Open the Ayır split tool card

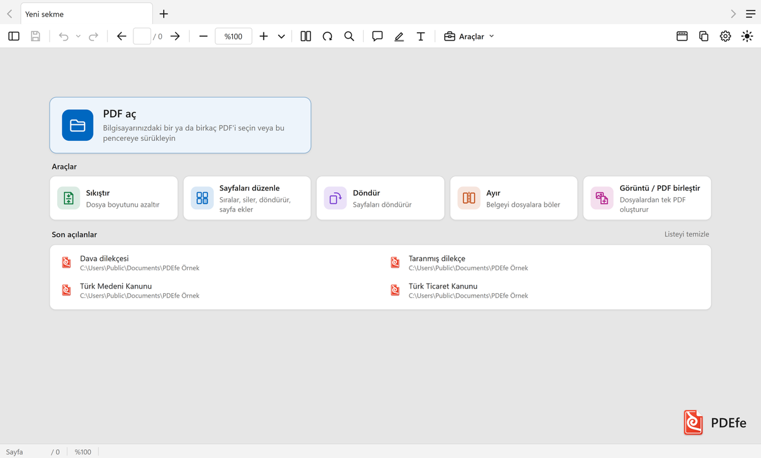coord(513,198)
